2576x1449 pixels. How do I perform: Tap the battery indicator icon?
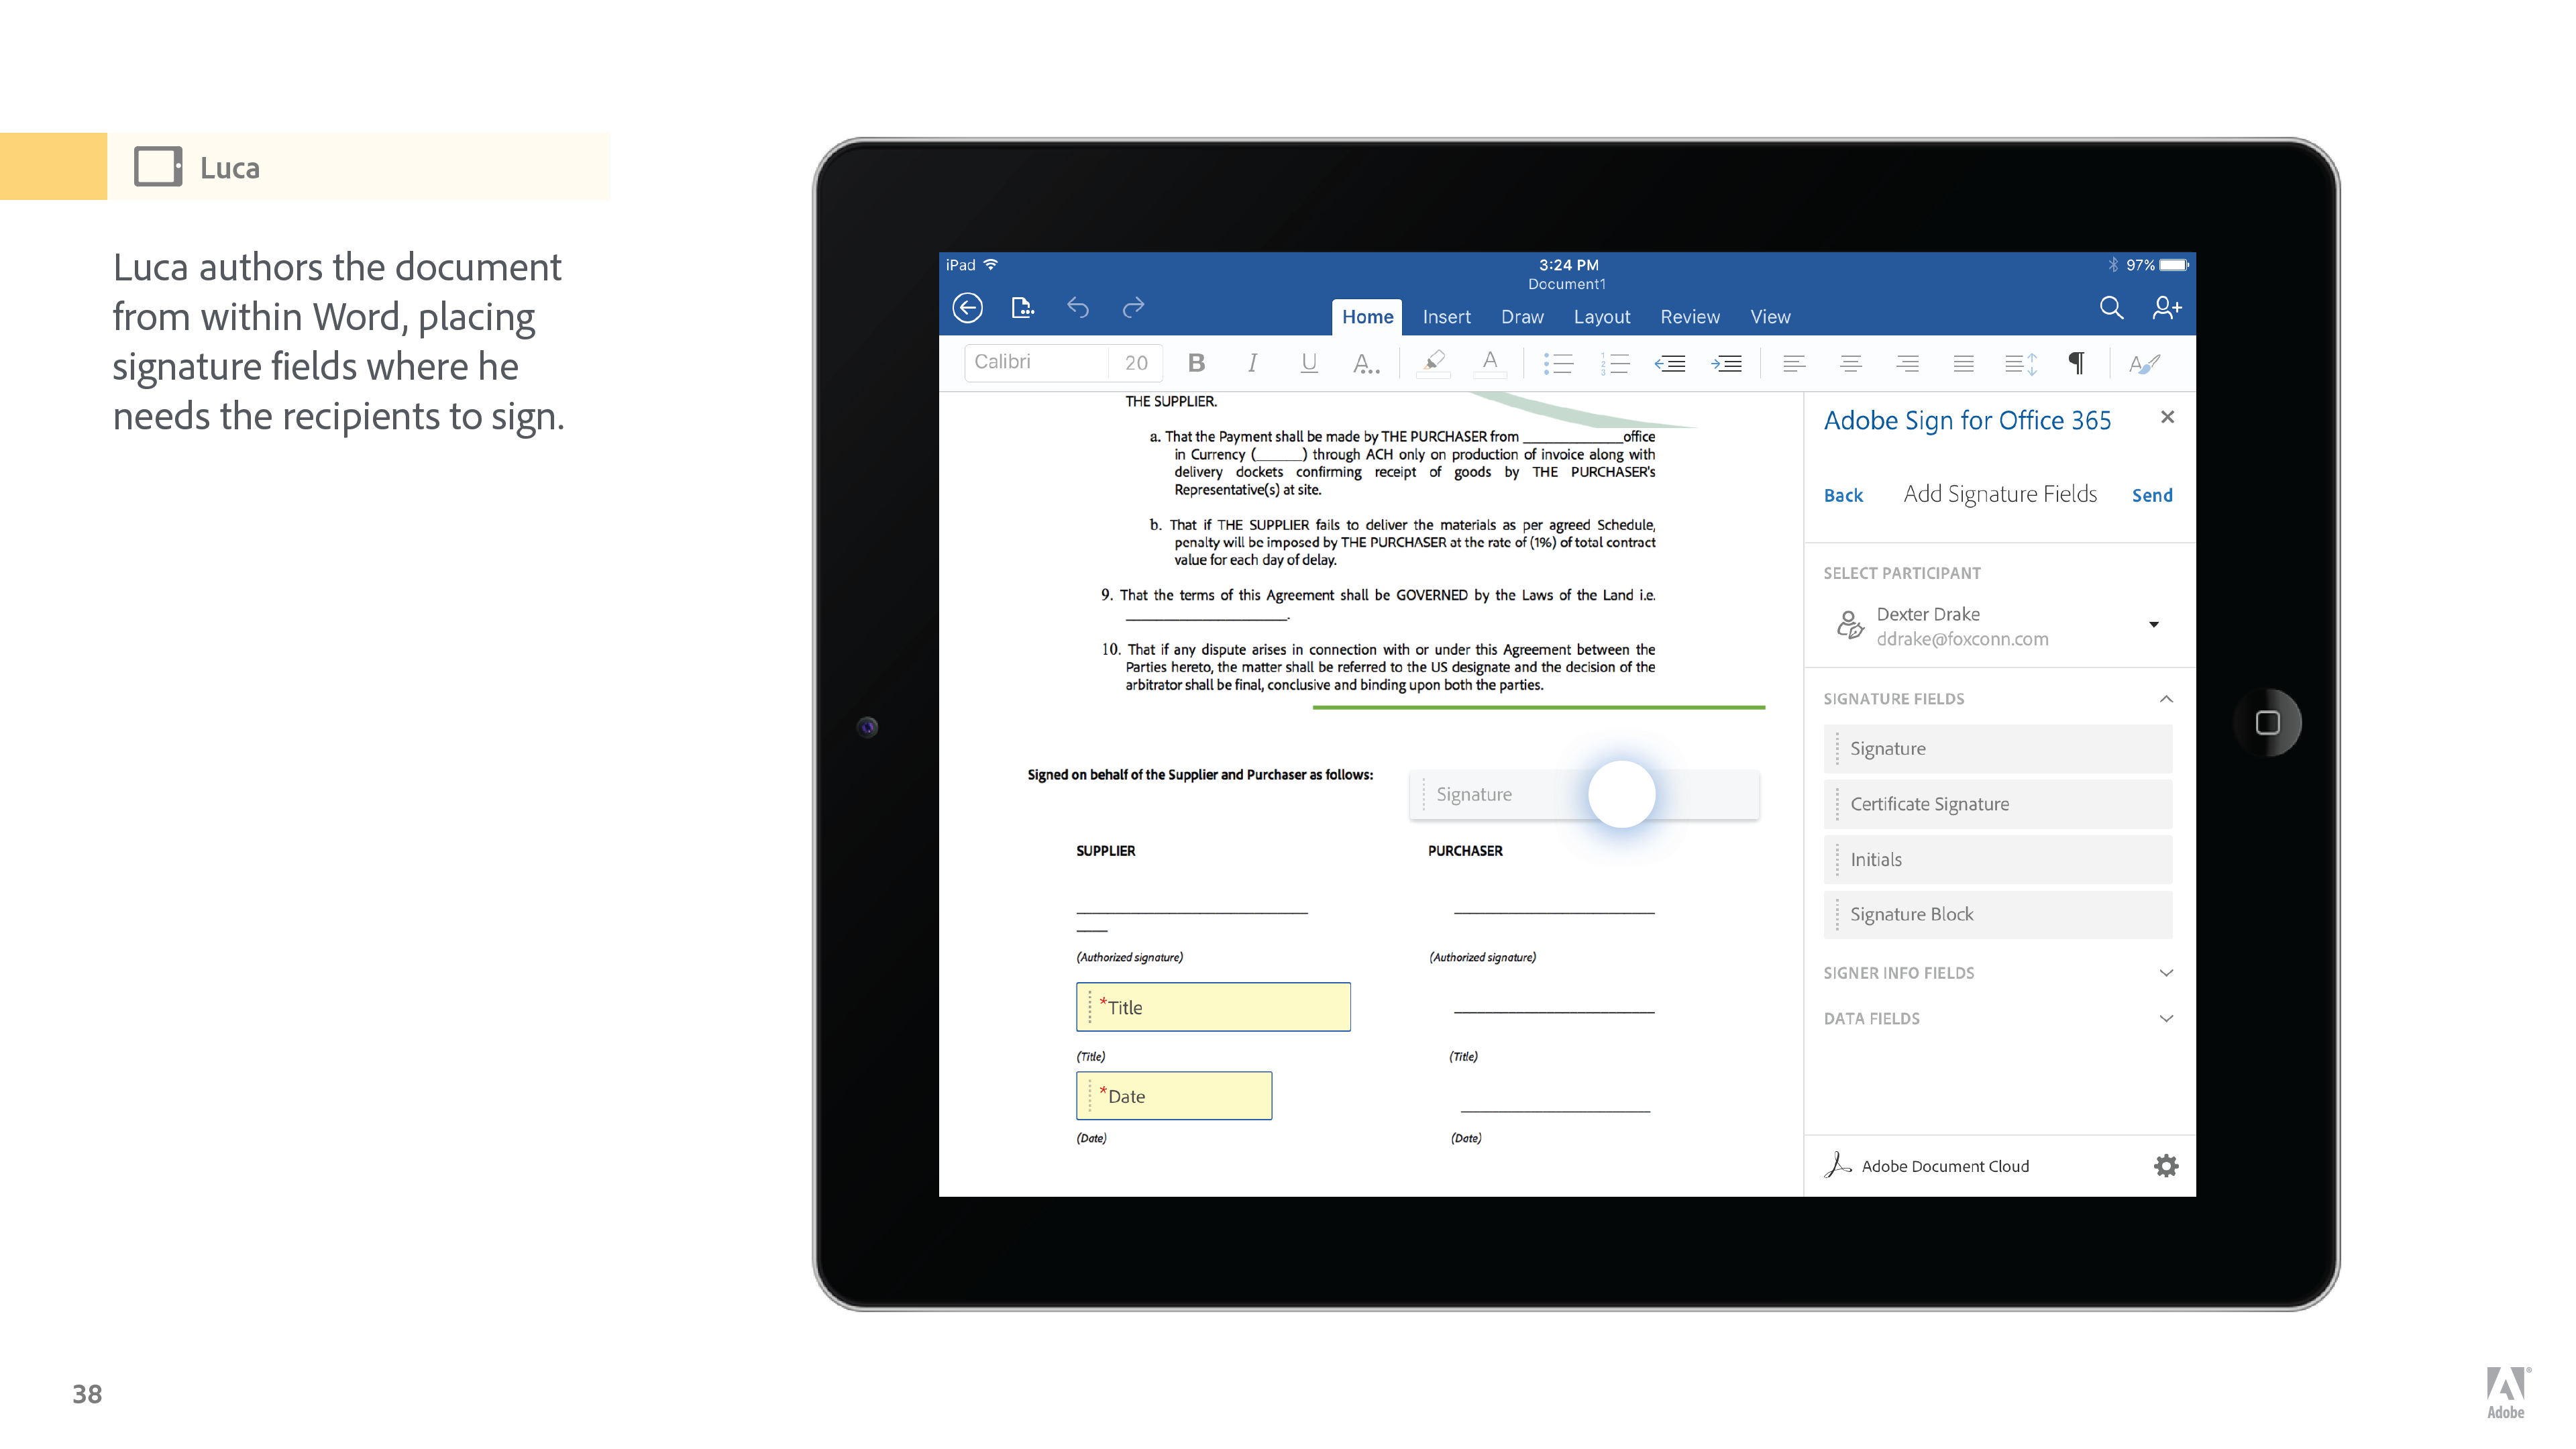(2174, 265)
